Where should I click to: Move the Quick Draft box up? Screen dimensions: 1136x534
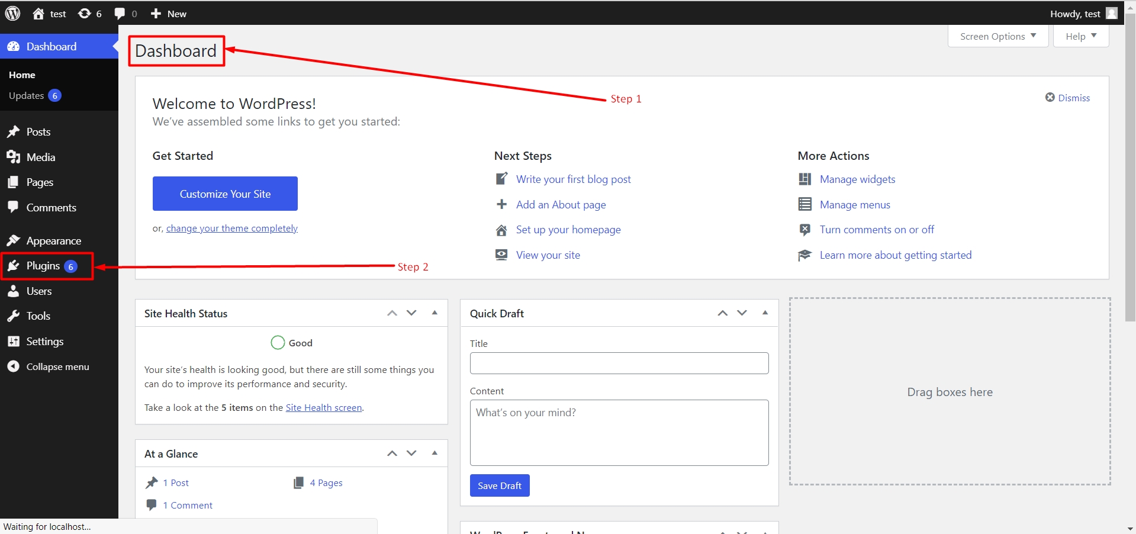(x=722, y=313)
